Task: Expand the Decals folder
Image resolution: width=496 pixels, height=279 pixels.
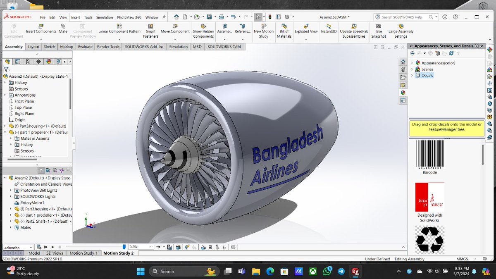Action: tap(412, 75)
